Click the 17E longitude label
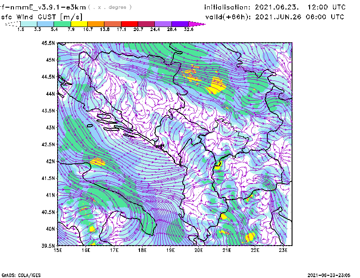360x278 pixels. coord(114,250)
